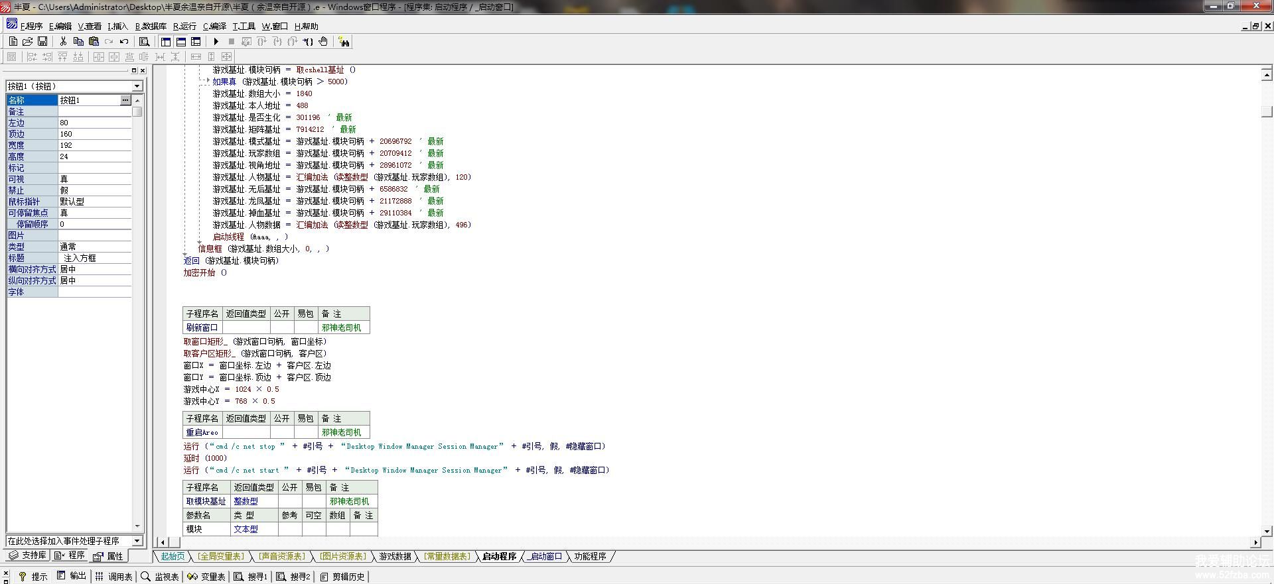The height and width of the screenshot is (584, 1274).
Task: Click the same-width sizing icon
Action: coord(196,57)
